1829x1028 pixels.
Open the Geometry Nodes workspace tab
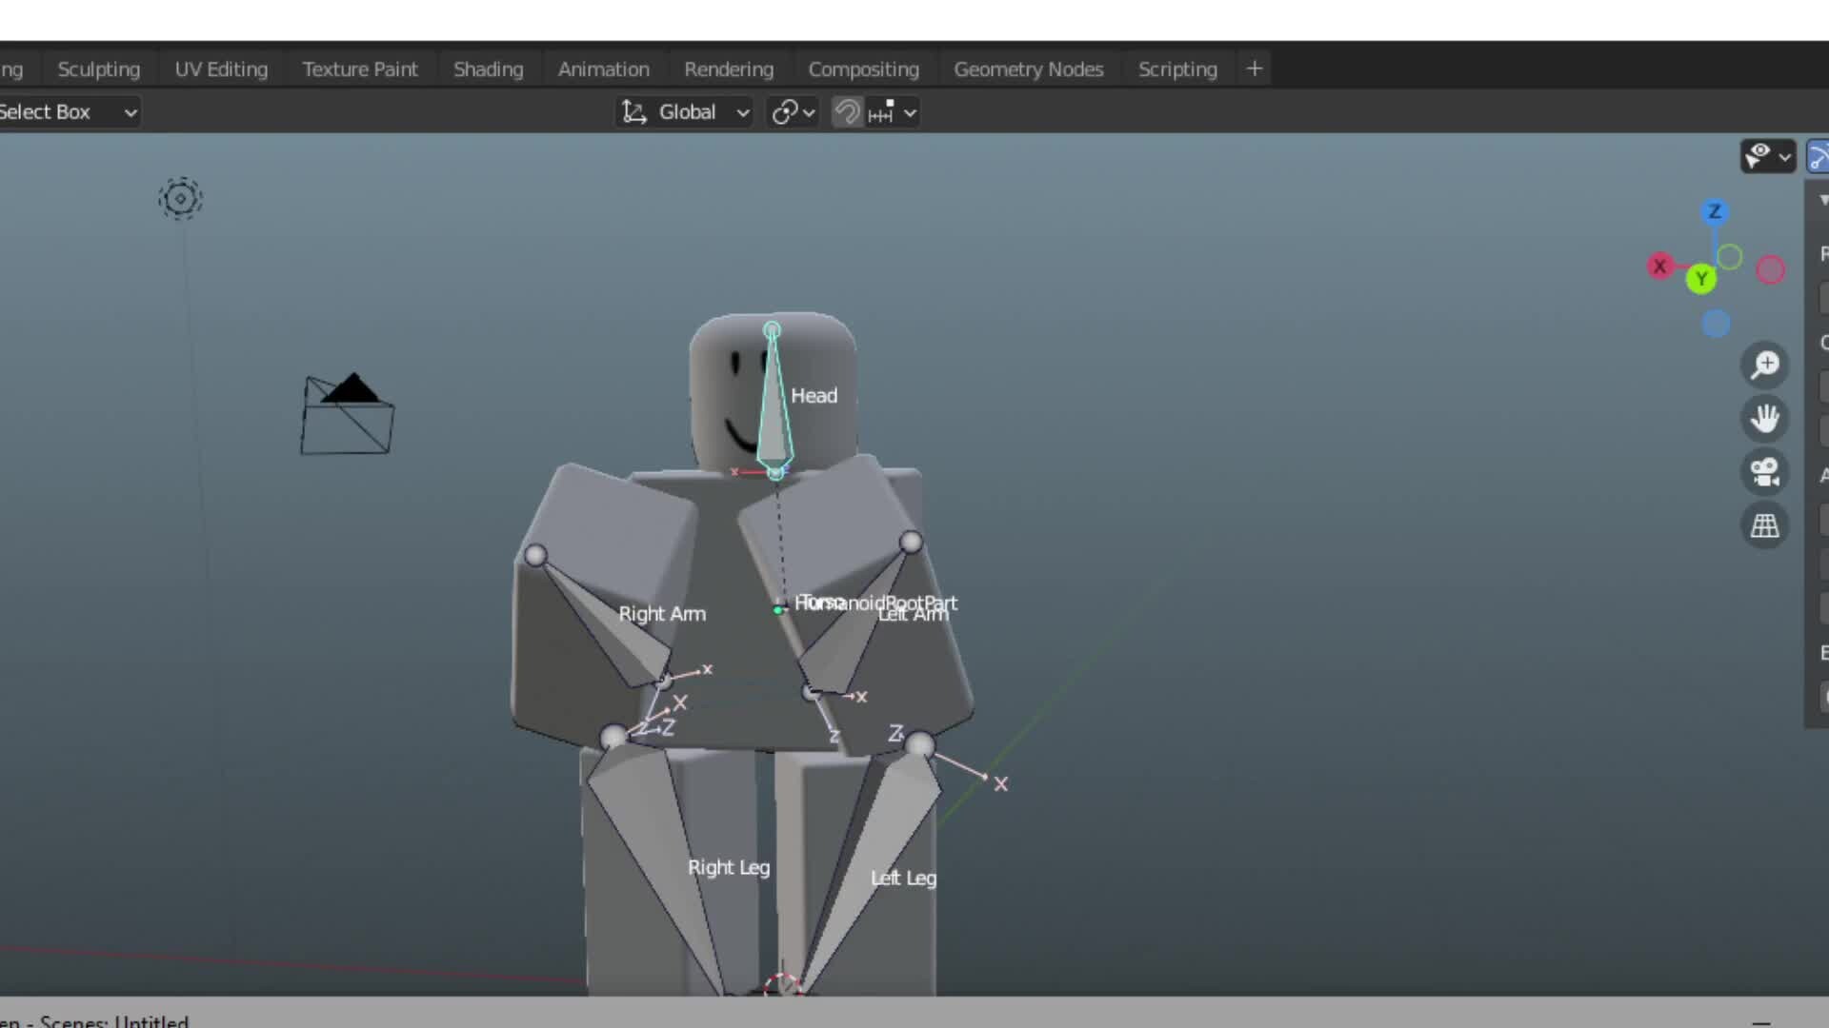pyautogui.click(x=1028, y=69)
